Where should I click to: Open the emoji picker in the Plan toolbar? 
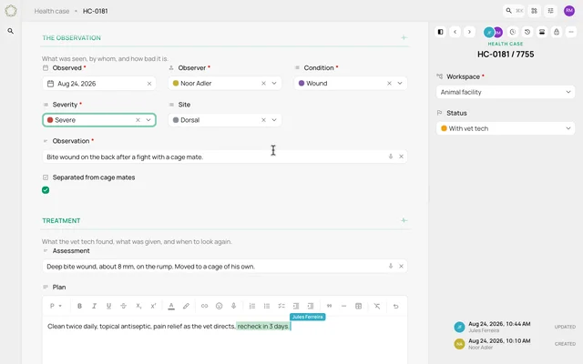tap(219, 306)
